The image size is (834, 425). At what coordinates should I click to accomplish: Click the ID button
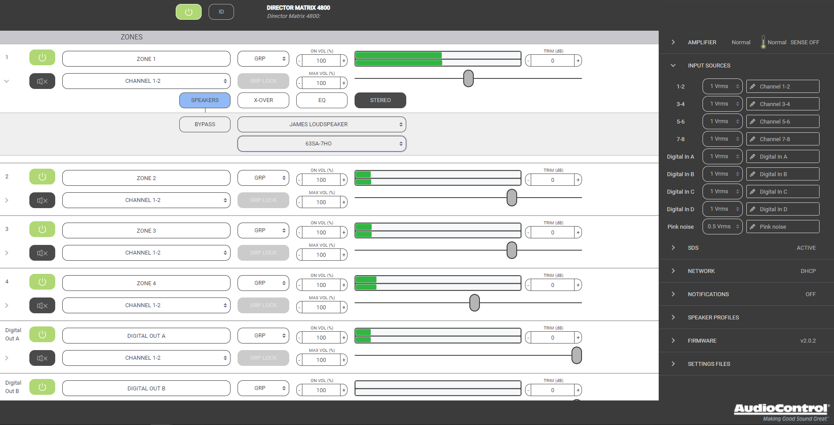(221, 12)
